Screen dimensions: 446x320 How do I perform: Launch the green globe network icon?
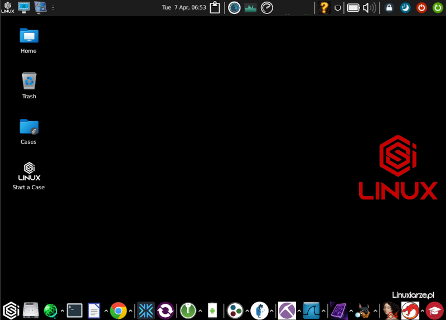[51, 311]
